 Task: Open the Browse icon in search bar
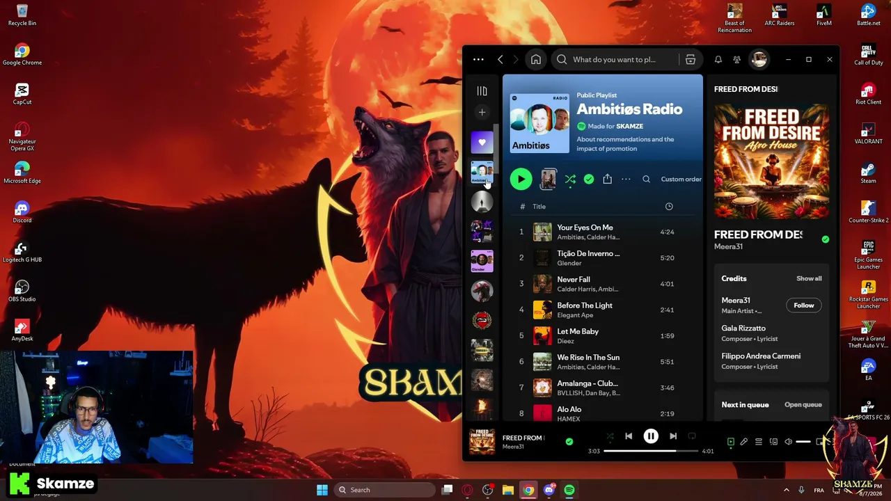[691, 60]
